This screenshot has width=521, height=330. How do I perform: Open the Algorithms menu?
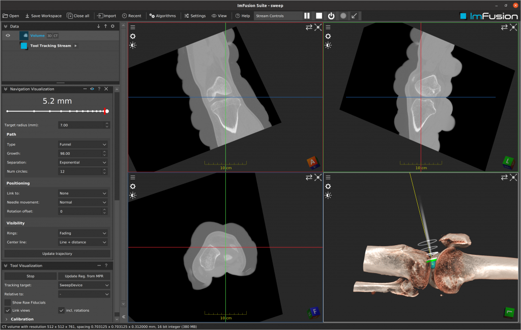[162, 16]
